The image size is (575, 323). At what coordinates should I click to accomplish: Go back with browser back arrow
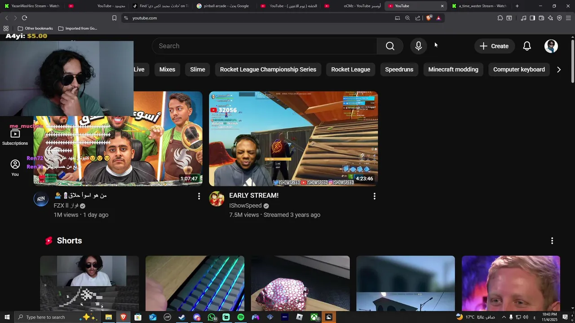click(x=6, y=18)
